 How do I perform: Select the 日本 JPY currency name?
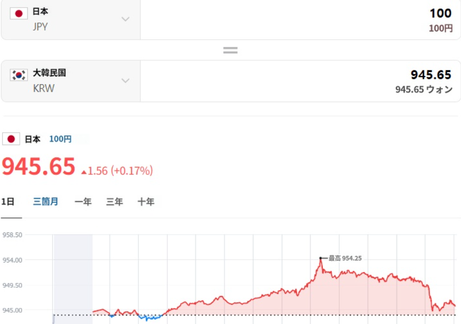40,19
